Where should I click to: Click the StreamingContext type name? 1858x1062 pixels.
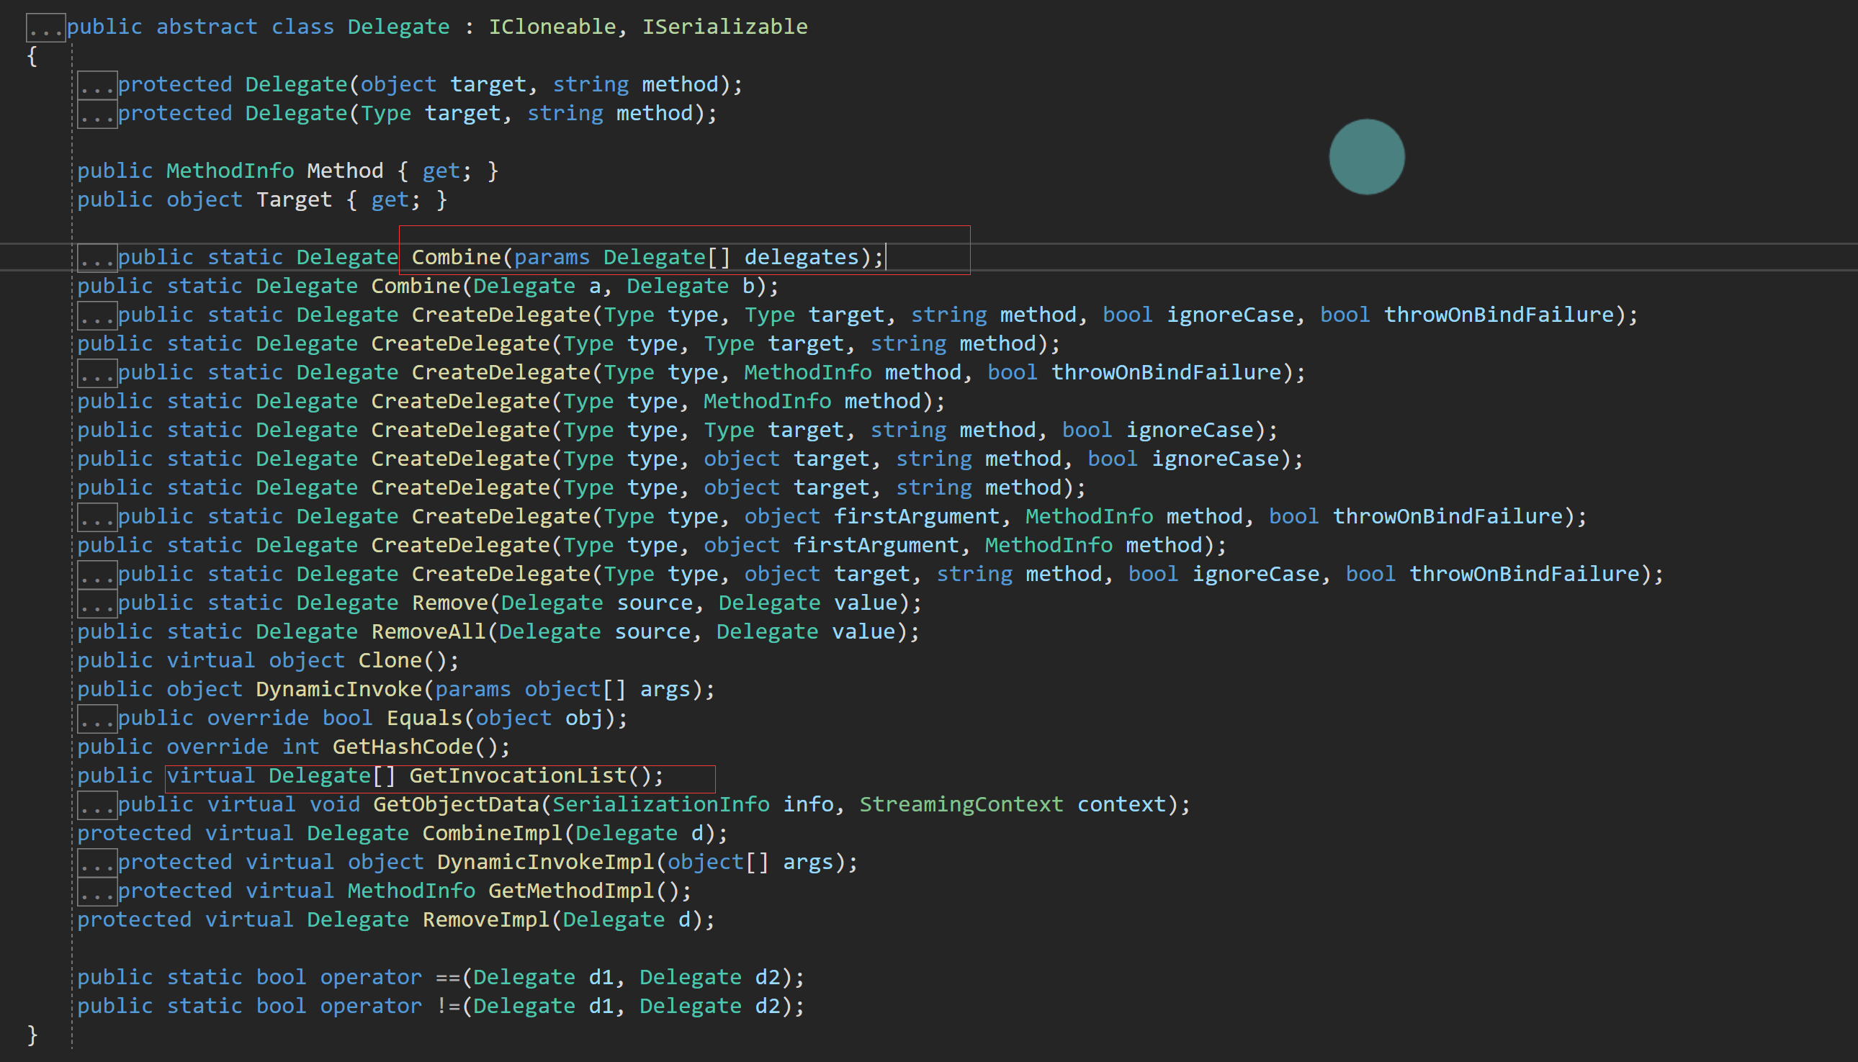(961, 804)
